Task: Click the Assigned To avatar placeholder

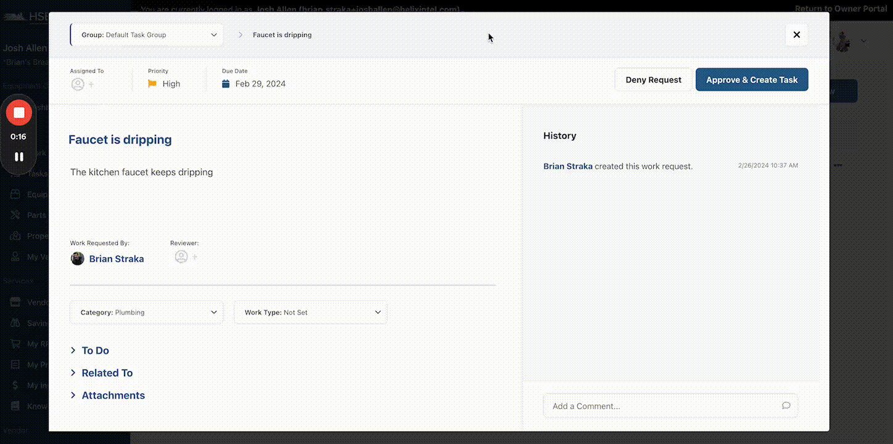Action: click(78, 84)
